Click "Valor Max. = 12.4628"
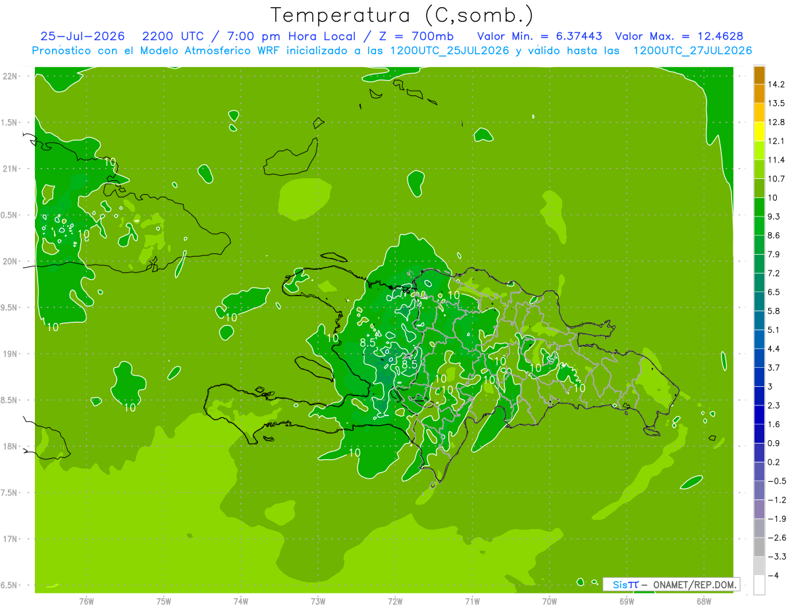The image size is (790, 610). (x=679, y=36)
